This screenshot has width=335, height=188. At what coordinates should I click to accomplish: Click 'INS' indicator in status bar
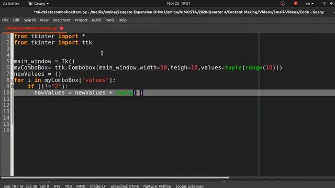[x=57, y=186]
